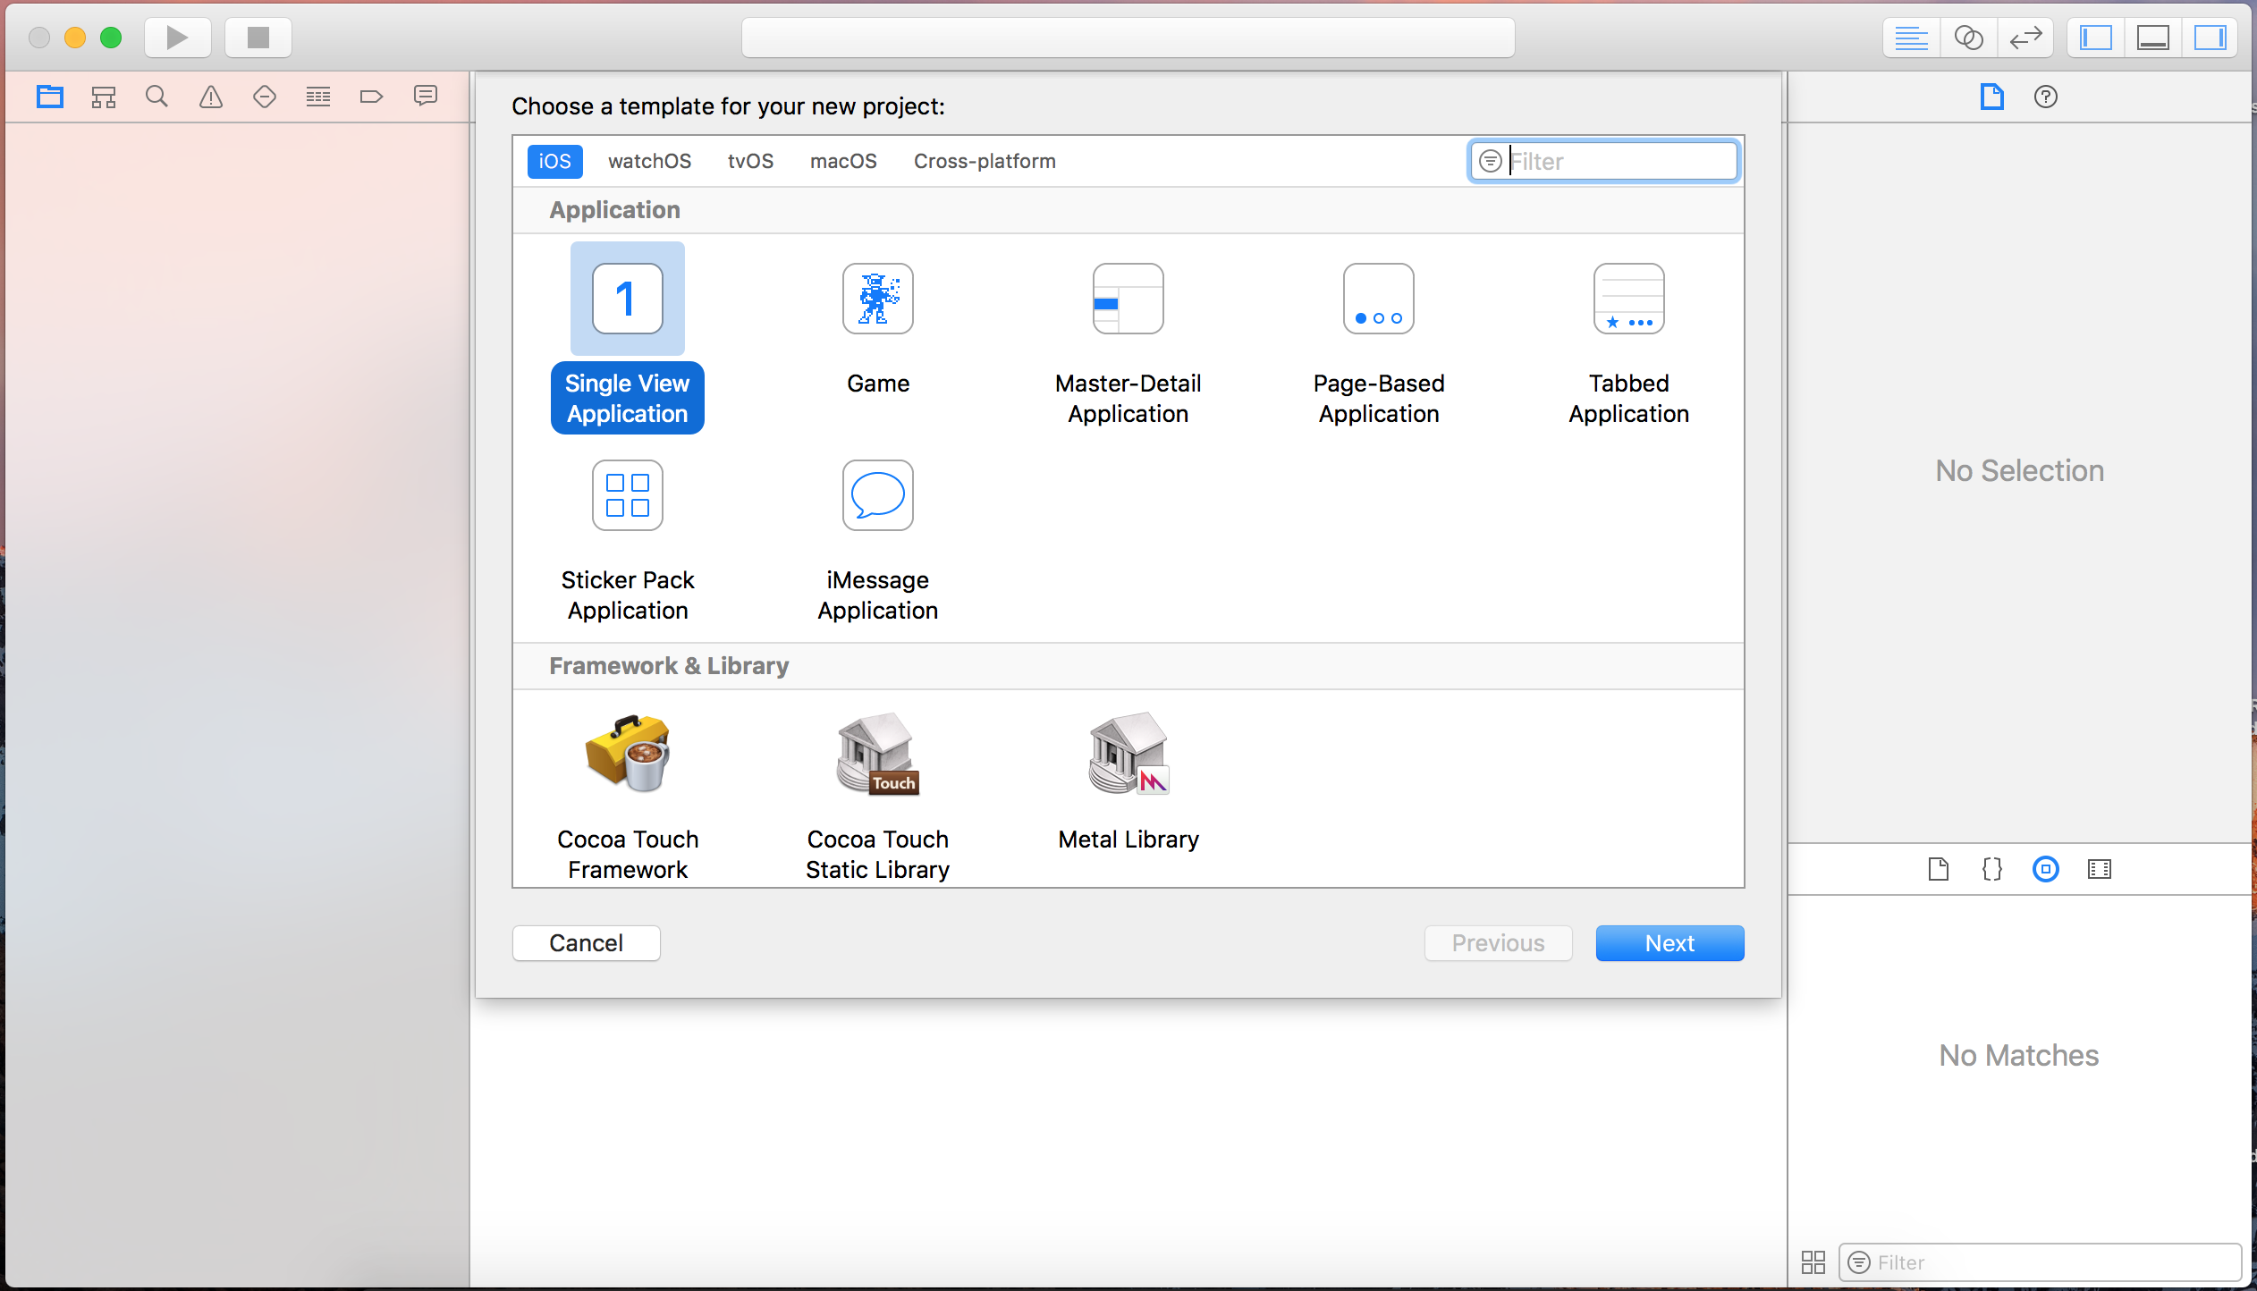Open the Test navigator diamond icon

coord(265,97)
